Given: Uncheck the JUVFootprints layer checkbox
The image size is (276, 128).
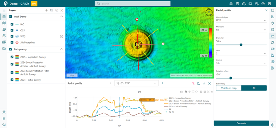Looking at the screenshot, I should click(12, 42).
